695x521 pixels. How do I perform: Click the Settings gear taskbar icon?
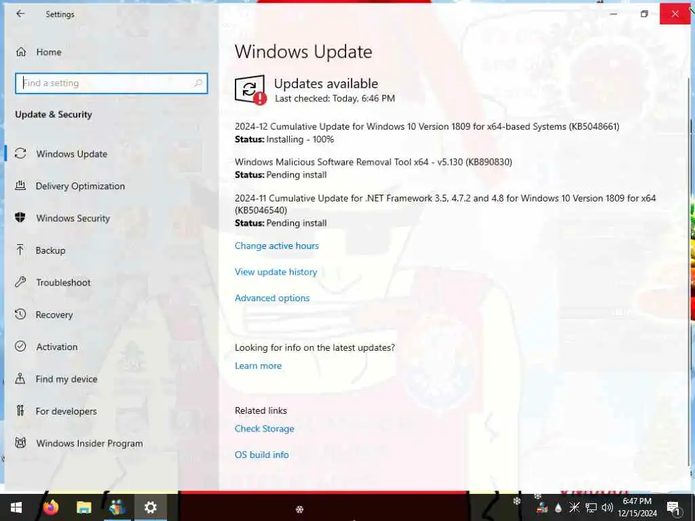point(151,507)
